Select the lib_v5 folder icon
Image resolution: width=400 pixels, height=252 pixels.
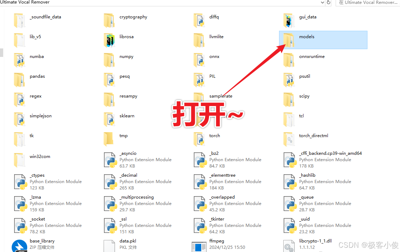click(20, 40)
